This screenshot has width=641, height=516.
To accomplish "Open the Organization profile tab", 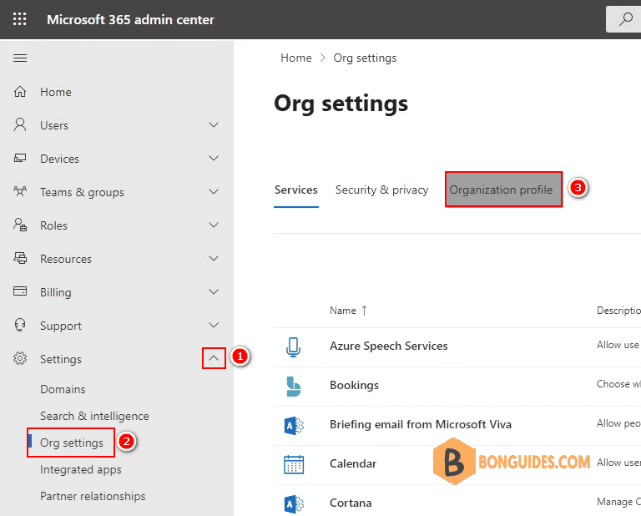I will click(503, 190).
